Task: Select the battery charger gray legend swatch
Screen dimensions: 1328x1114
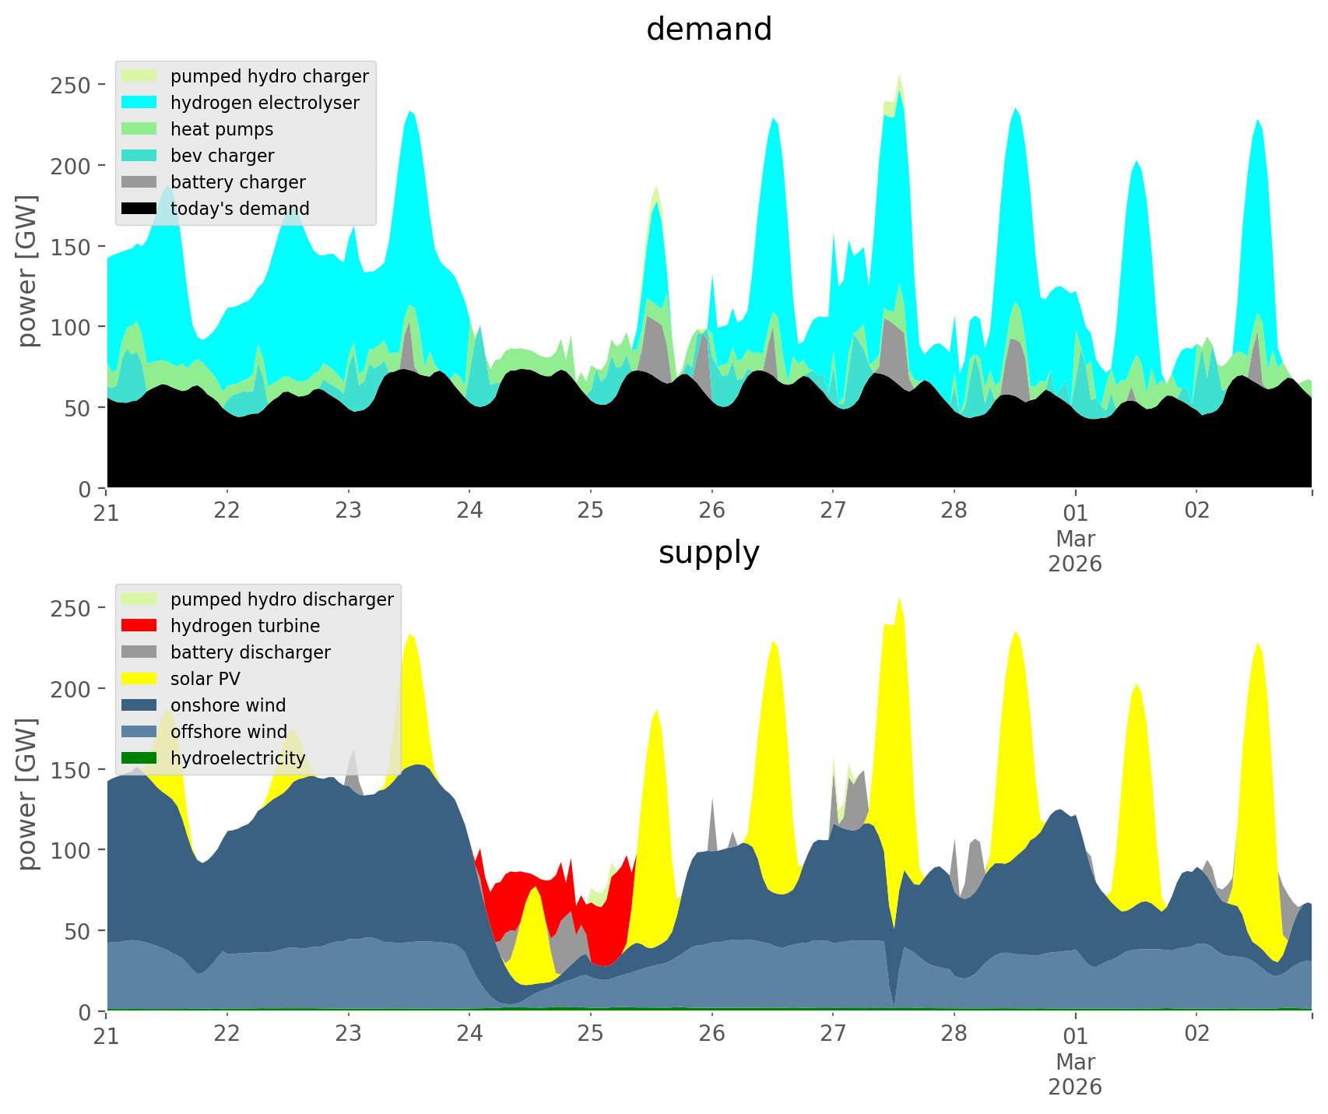Action: pos(139,182)
